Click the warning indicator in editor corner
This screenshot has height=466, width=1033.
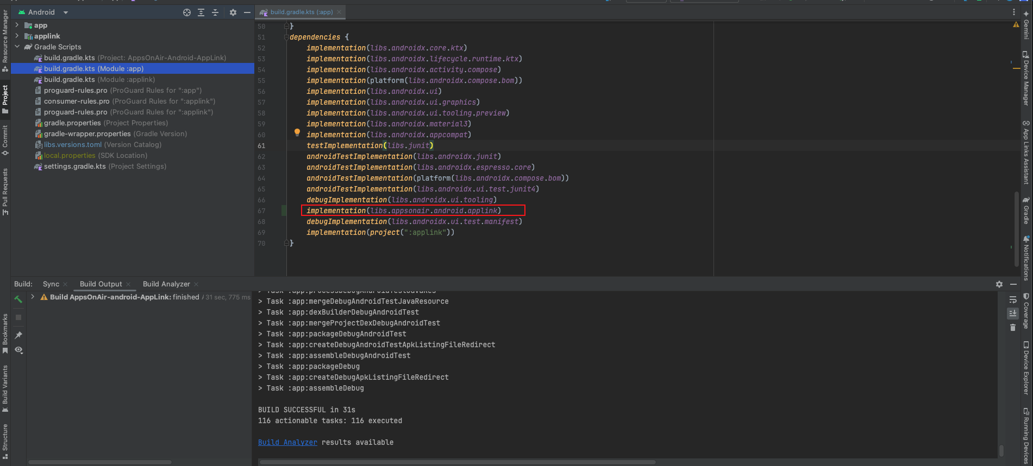pos(1016,24)
